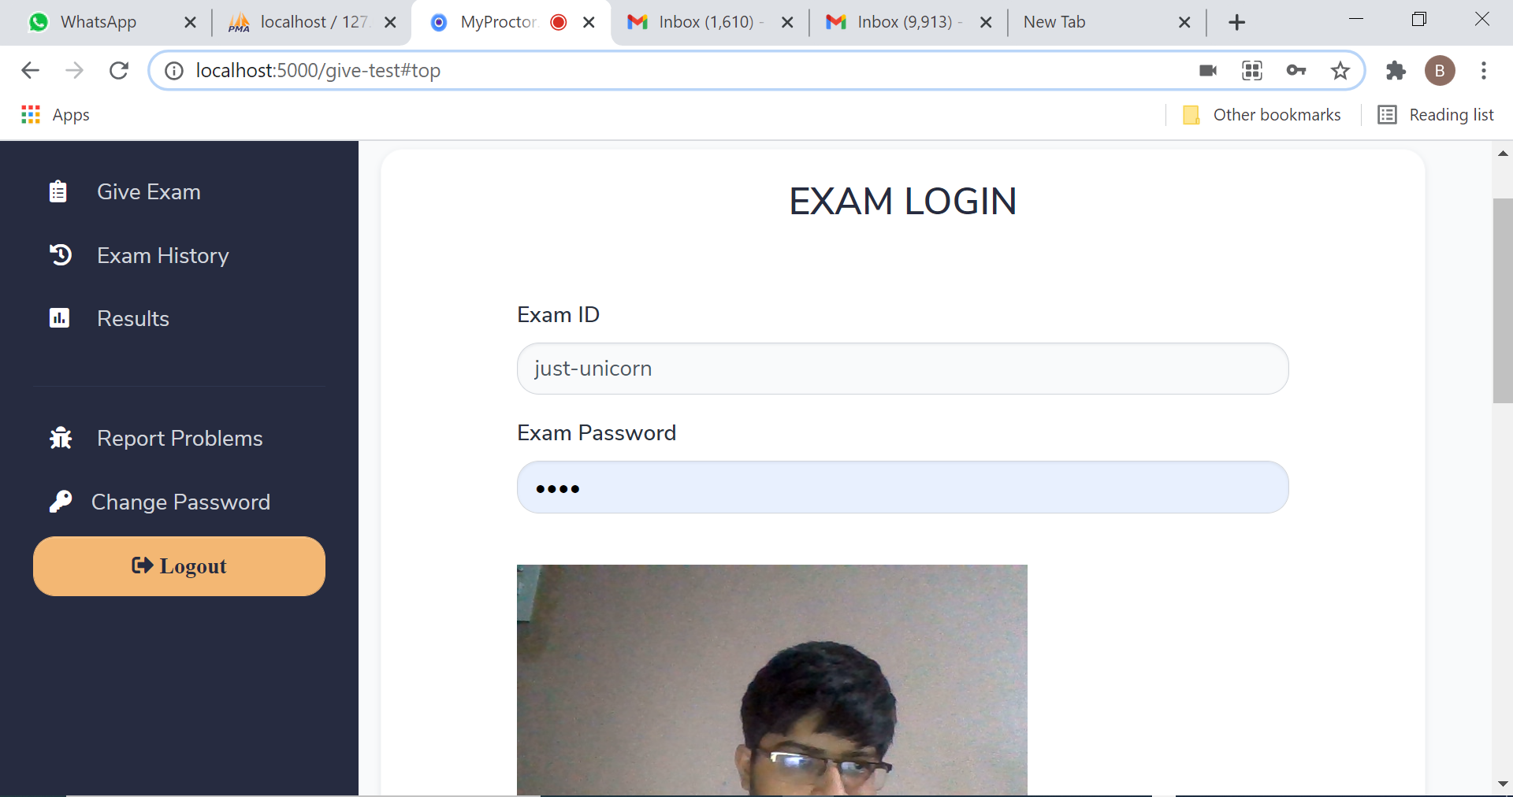
Task: Click the Results bar chart icon
Action: click(x=59, y=317)
